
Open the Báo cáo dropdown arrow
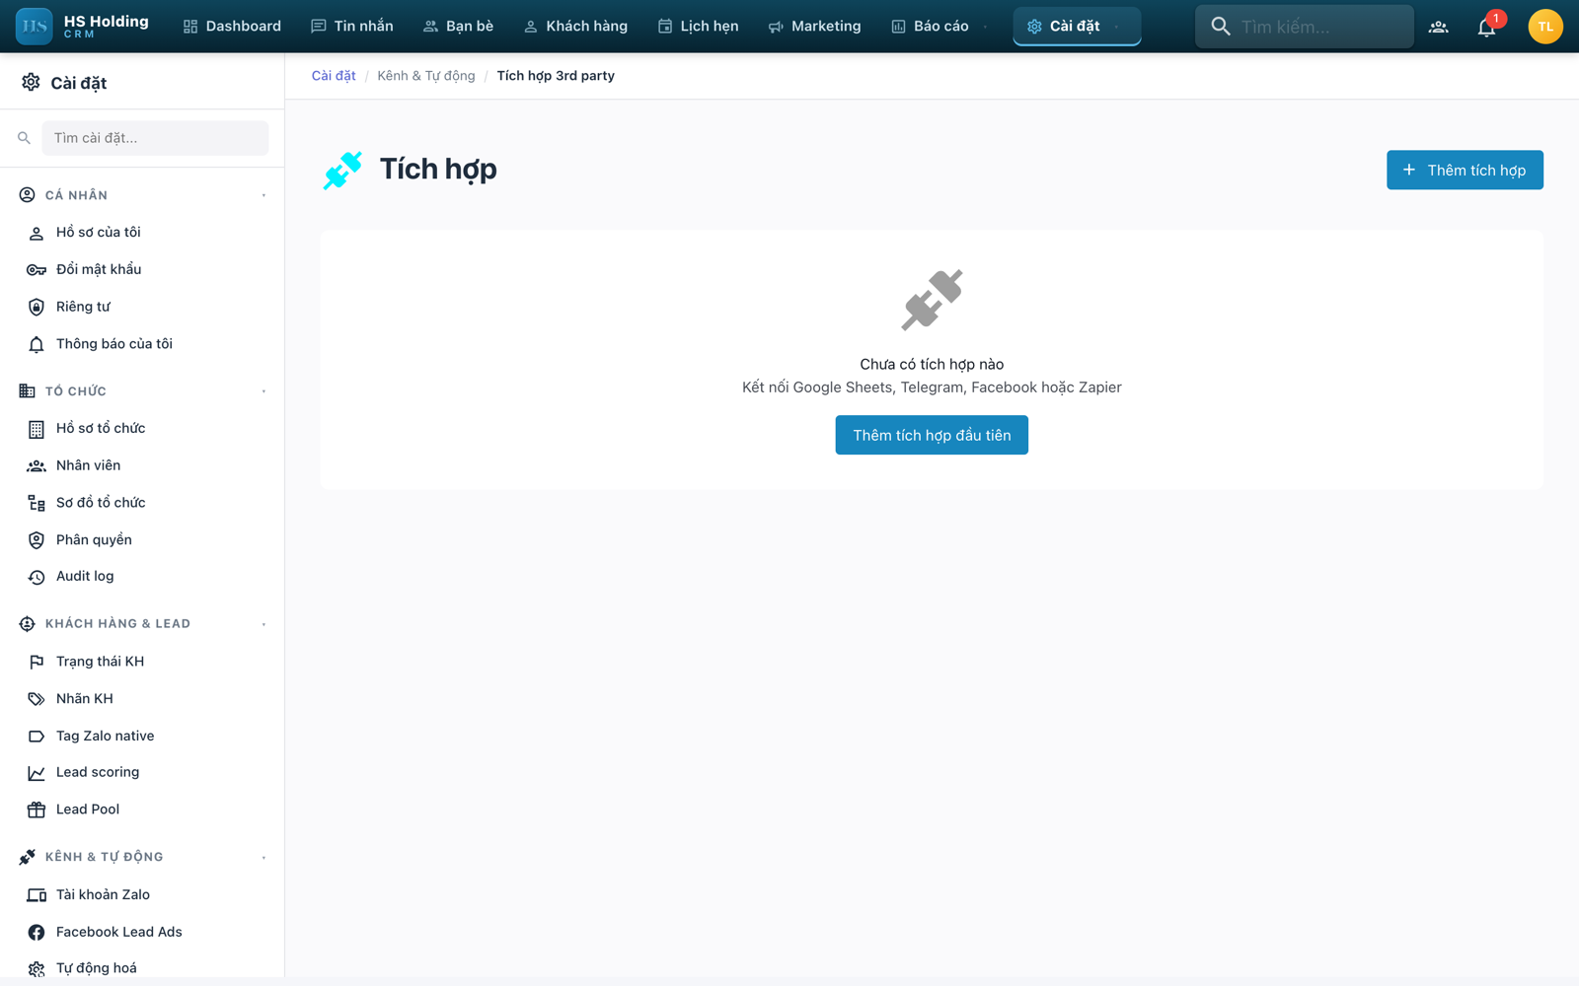coord(985,27)
